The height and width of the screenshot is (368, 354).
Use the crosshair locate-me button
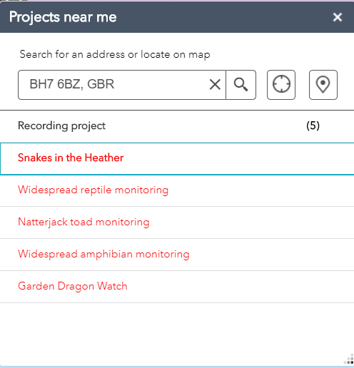click(281, 85)
